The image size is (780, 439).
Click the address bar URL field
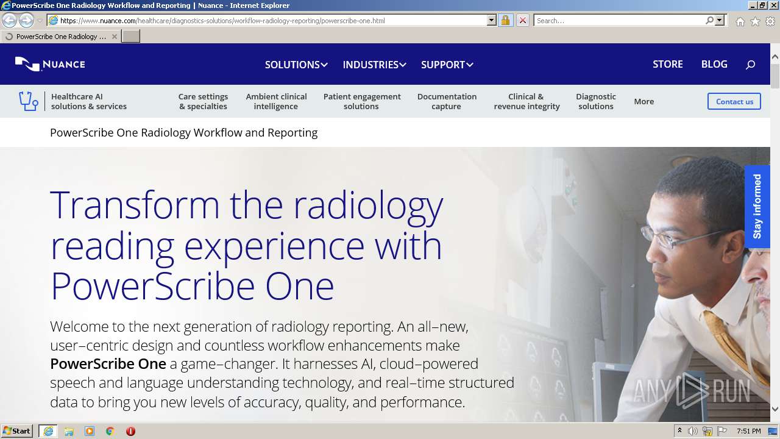click(x=272, y=20)
